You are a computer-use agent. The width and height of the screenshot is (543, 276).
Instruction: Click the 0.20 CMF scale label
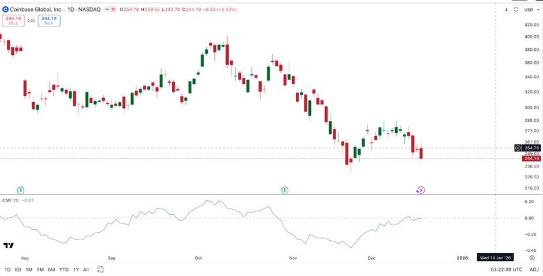point(530,202)
